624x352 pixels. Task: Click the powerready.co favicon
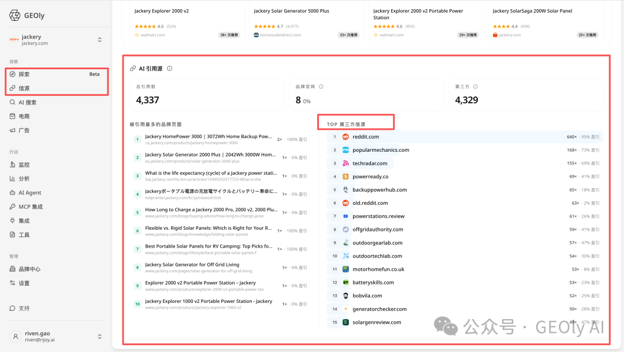(346, 177)
